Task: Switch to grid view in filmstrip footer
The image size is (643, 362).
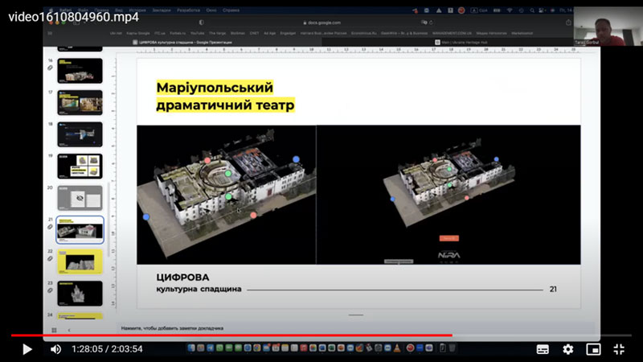Action: click(x=54, y=329)
